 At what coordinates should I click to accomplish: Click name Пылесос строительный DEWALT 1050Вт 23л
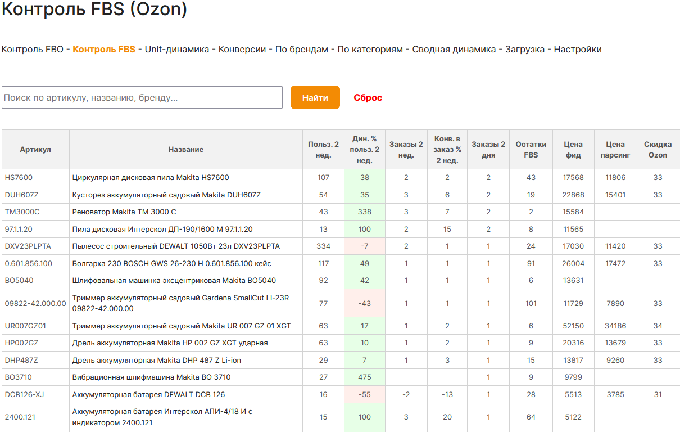point(176,246)
